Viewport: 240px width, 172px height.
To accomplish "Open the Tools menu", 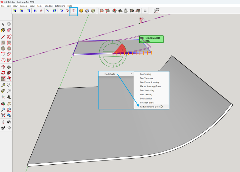I will 40,6.
